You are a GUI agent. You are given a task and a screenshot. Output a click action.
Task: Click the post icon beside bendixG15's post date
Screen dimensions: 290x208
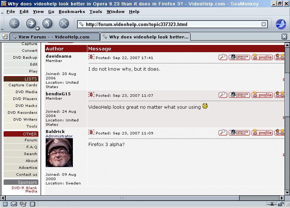(91, 95)
